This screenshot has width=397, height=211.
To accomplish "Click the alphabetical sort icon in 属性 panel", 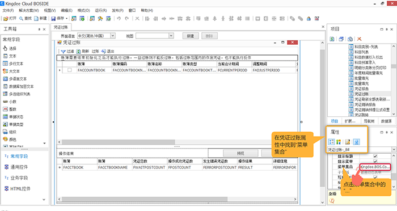I will (339, 142).
